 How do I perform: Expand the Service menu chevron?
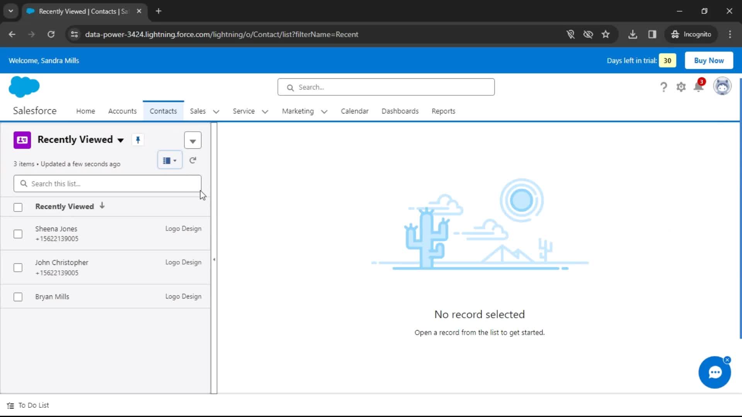tap(265, 112)
